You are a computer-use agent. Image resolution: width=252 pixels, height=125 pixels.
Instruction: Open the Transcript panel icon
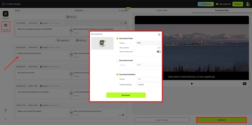coord(6,14)
